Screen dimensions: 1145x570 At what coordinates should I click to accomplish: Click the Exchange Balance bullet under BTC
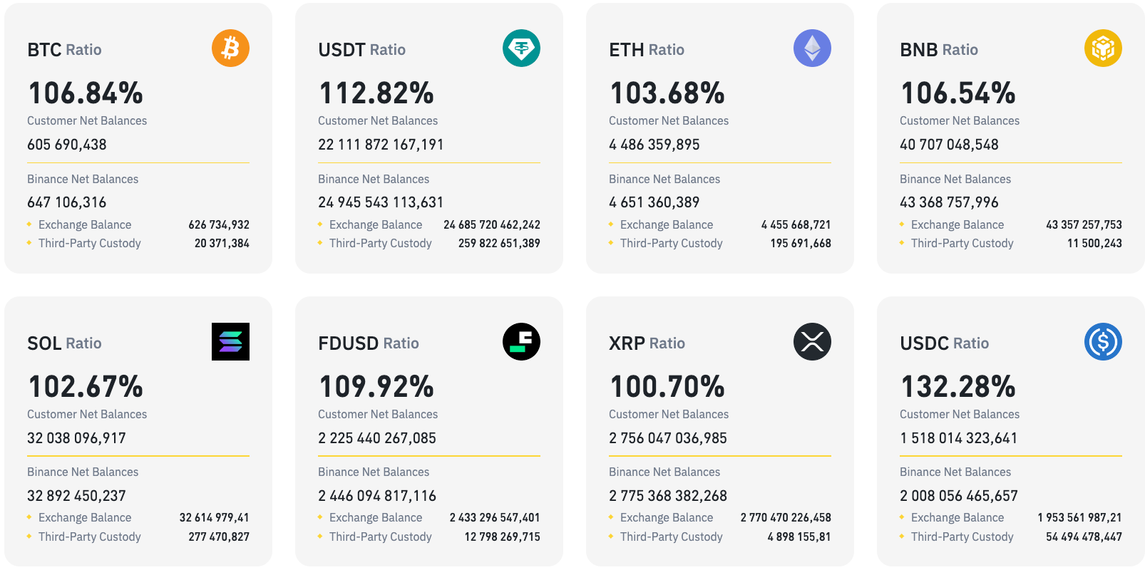pos(31,224)
